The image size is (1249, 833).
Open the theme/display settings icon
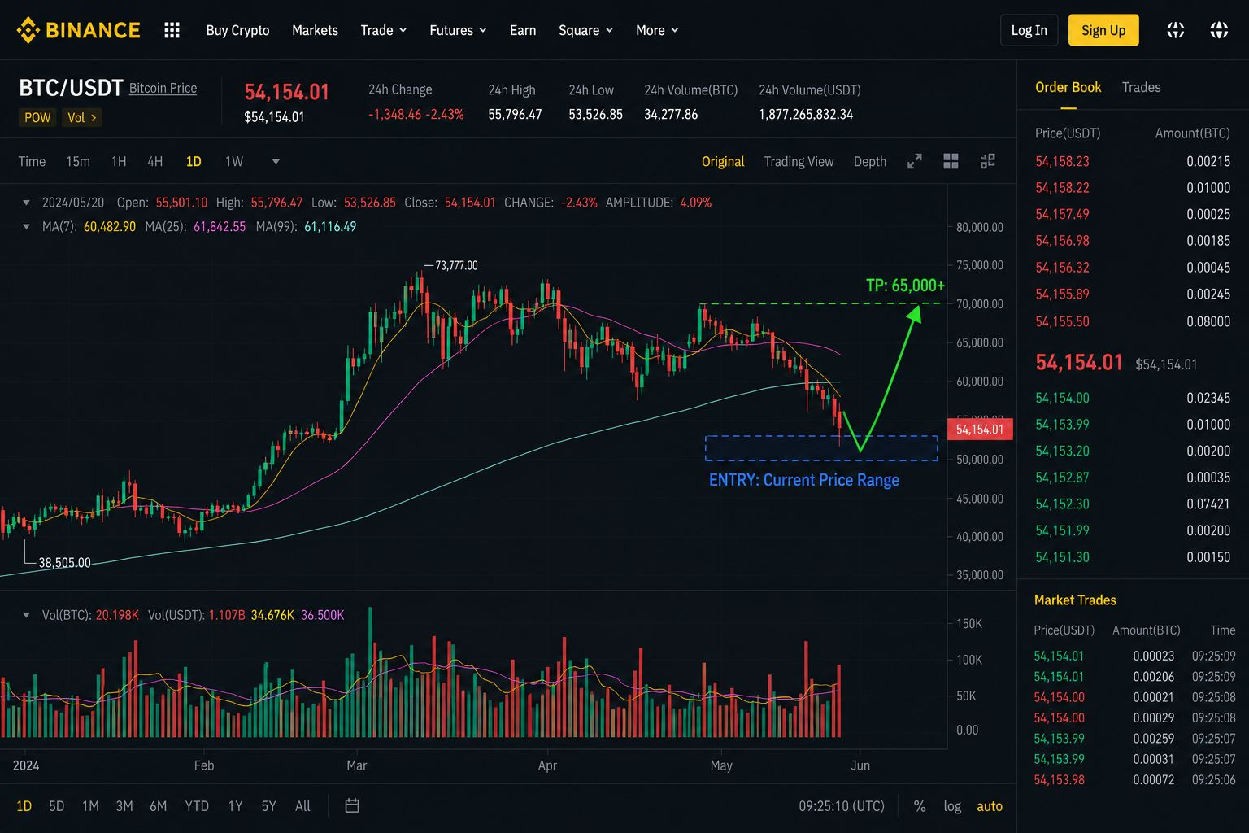1175,30
